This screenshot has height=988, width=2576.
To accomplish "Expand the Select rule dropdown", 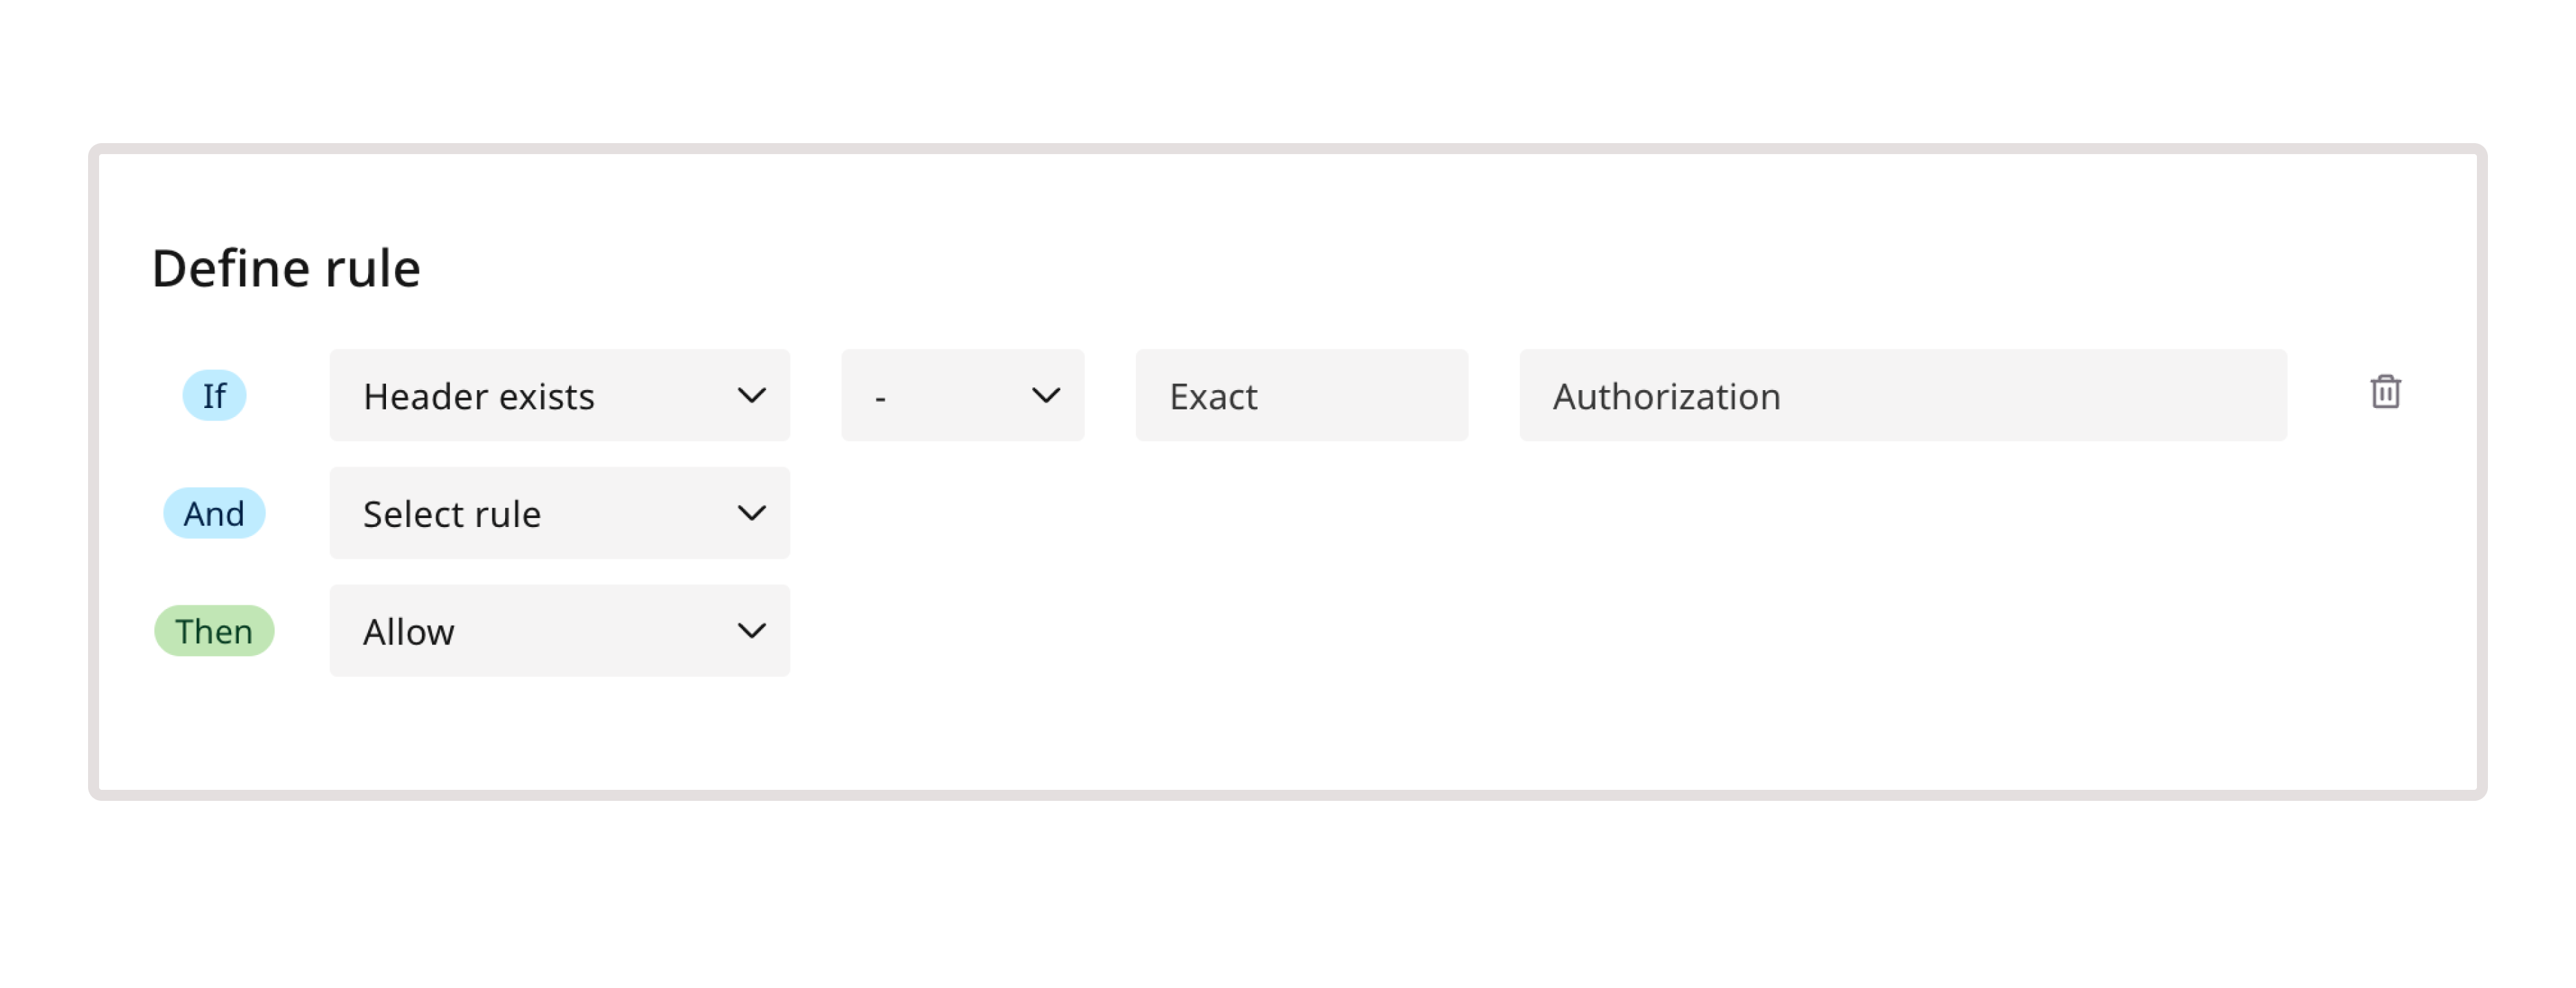I will click(x=558, y=513).
